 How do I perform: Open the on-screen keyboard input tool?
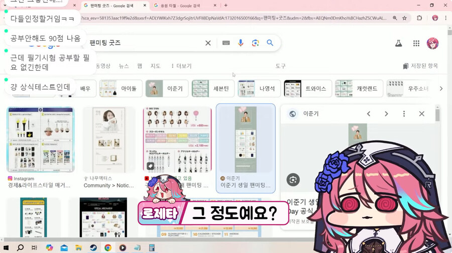point(226,43)
